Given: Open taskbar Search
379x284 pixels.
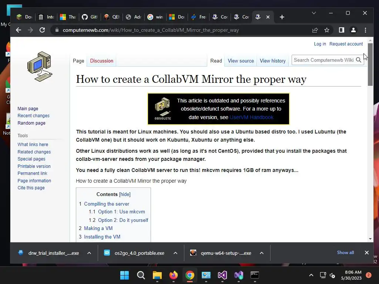Looking at the screenshot, I should tap(141, 275).
